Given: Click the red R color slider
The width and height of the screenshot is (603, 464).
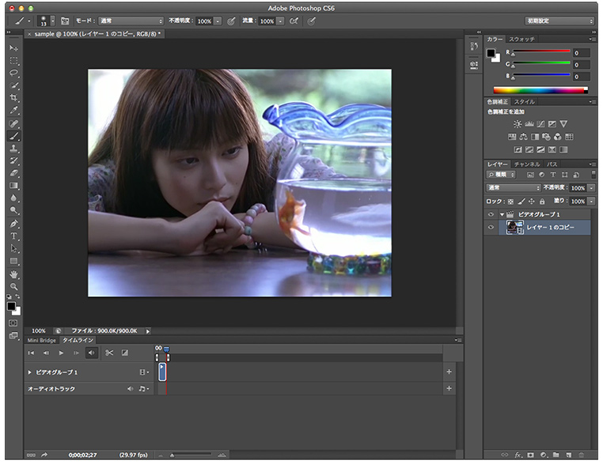Looking at the screenshot, I should point(541,51).
